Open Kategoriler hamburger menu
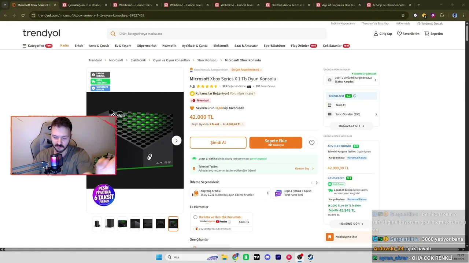This screenshot has width=469, height=263. (x=24, y=46)
